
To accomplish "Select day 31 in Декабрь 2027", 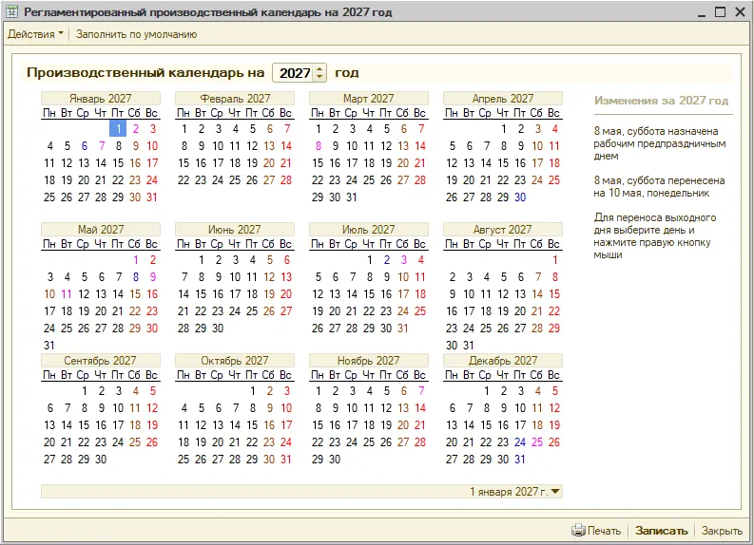I will click(x=520, y=460).
